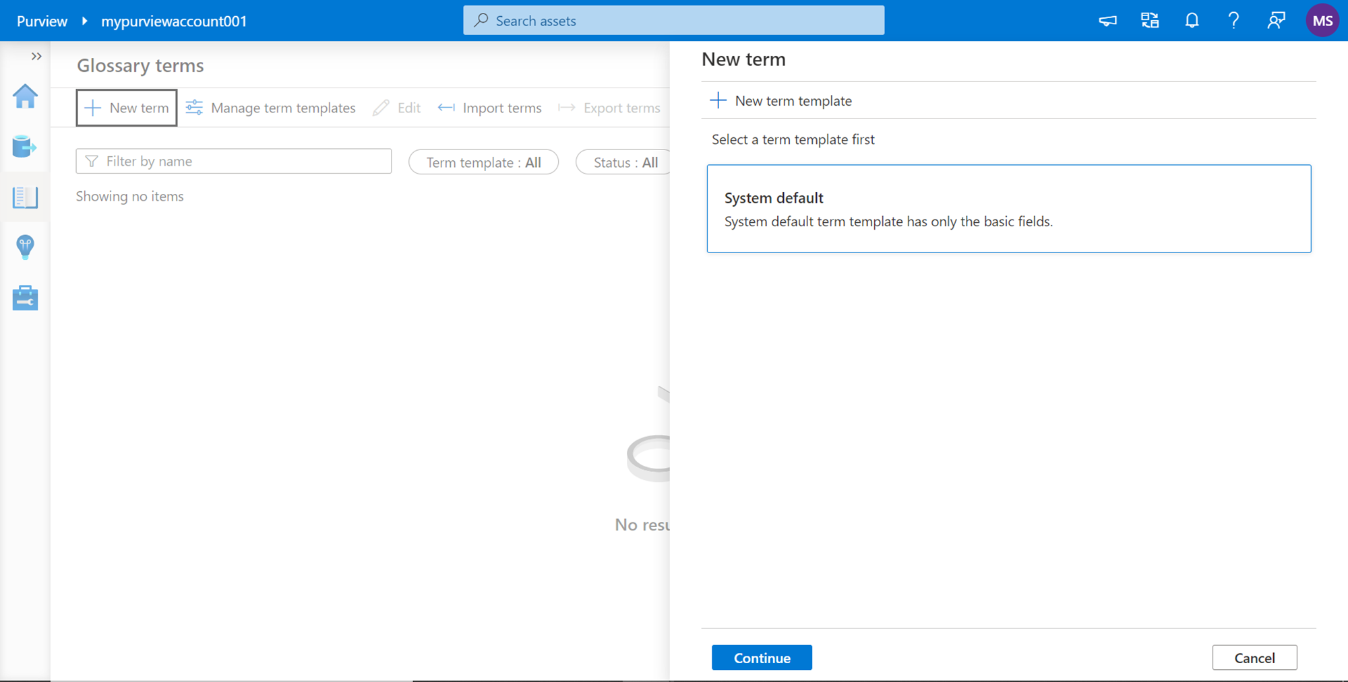Open the Home icon in sidebar
Screen dimensions: 1348x682
[25, 96]
